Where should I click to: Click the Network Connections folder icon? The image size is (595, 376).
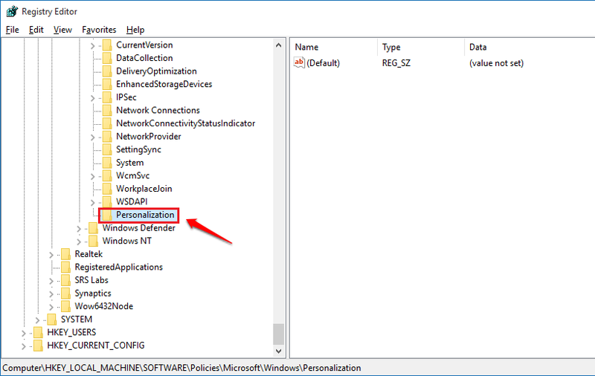[x=107, y=110]
